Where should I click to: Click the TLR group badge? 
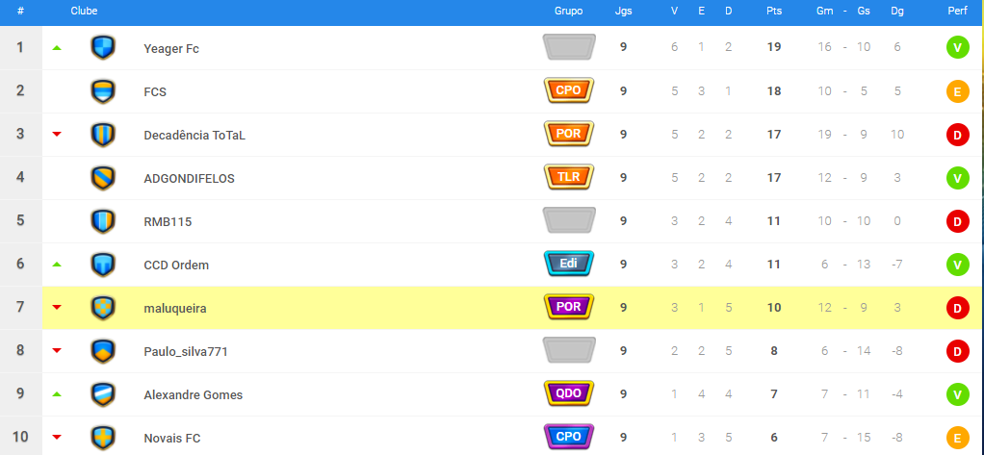tap(569, 177)
